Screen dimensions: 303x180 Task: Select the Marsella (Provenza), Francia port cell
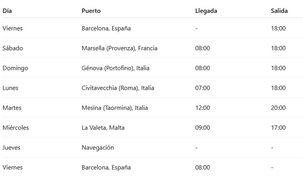pos(119,48)
